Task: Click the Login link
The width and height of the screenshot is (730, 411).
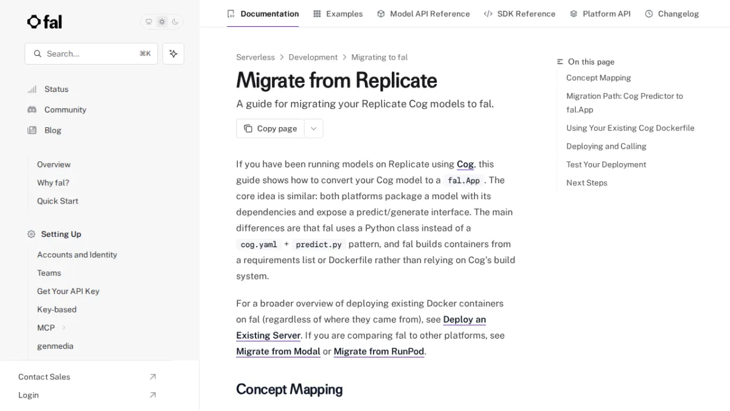Action: click(x=29, y=395)
